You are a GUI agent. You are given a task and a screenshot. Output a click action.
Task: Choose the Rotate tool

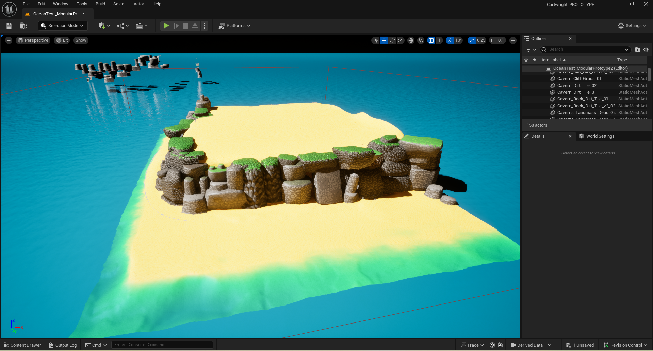pos(392,40)
